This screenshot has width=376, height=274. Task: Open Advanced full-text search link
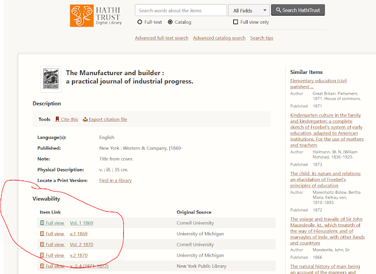162,38
